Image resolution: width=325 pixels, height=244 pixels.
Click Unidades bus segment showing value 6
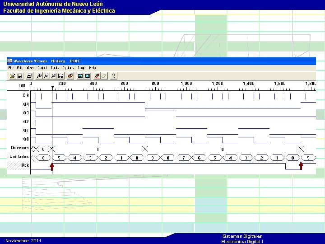(199, 158)
